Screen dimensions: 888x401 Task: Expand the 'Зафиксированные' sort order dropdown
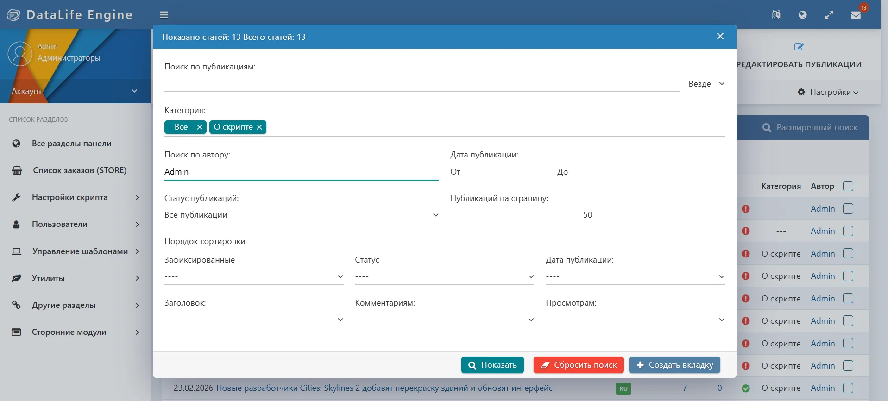[254, 276]
